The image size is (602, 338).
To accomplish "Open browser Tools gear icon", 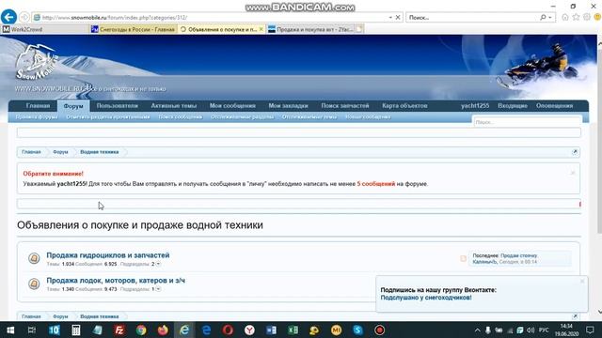I will tap(587, 17).
